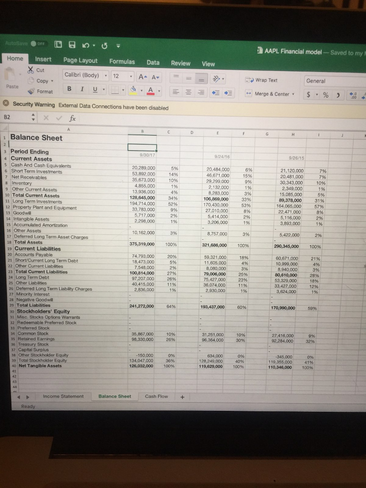Toggle the AutoSave switch
Image resolution: width=366 pixels, height=488 pixels.
tap(38, 43)
